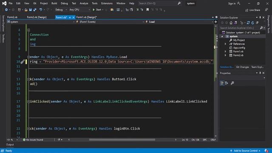Click the Find in Files toolbar icon
The width and height of the screenshot is (272, 153).
coord(112,10)
